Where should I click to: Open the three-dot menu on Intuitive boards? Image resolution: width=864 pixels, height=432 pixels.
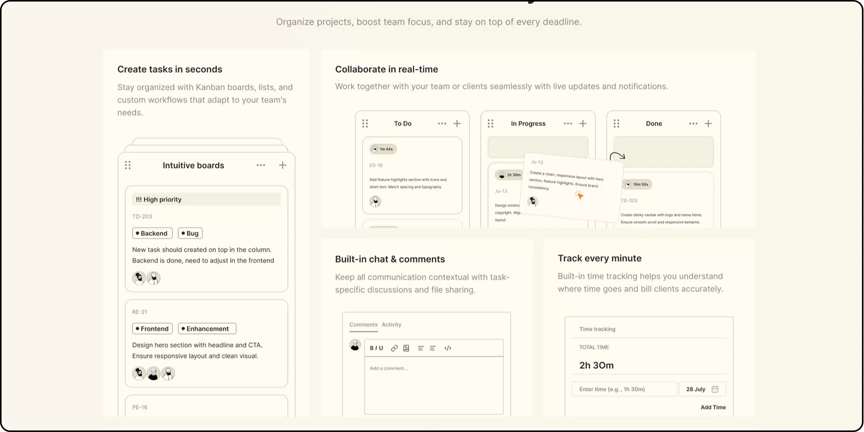coord(261,165)
